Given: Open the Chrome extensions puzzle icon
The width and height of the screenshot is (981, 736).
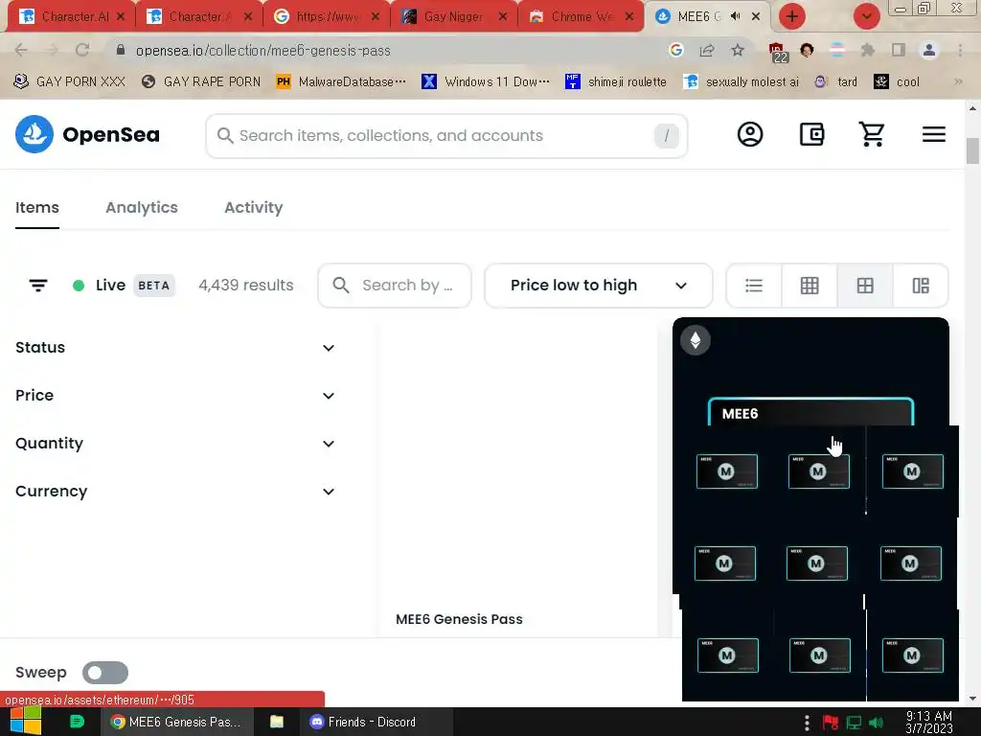Looking at the screenshot, I should 867,50.
